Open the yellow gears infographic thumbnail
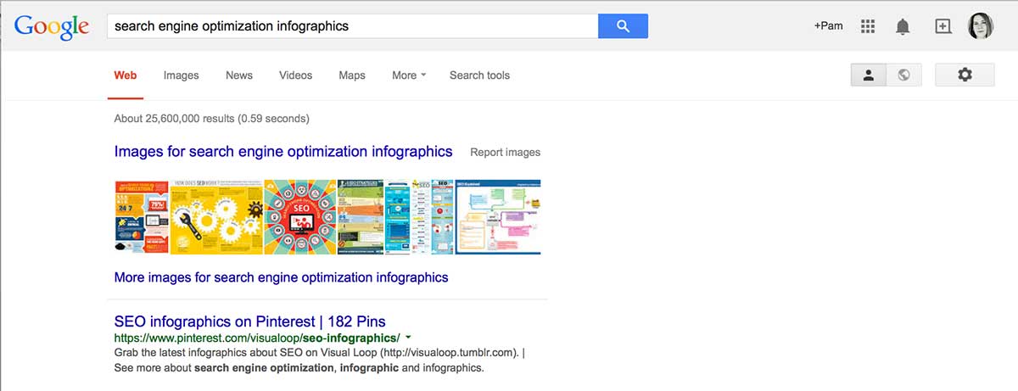The width and height of the screenshot is (1018, 391). pyautogui.click(x=215, y=216)
